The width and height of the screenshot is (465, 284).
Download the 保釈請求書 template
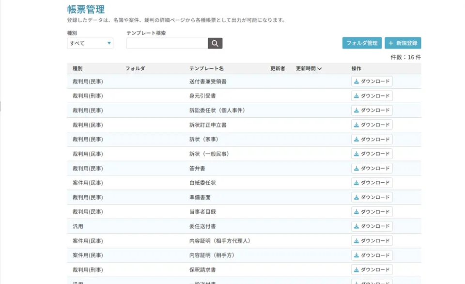pos(372,270)
